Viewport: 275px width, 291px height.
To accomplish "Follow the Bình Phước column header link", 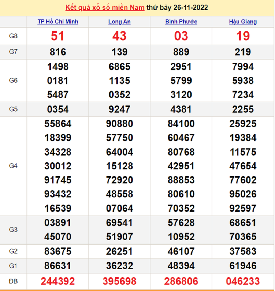I will point(181,22).
